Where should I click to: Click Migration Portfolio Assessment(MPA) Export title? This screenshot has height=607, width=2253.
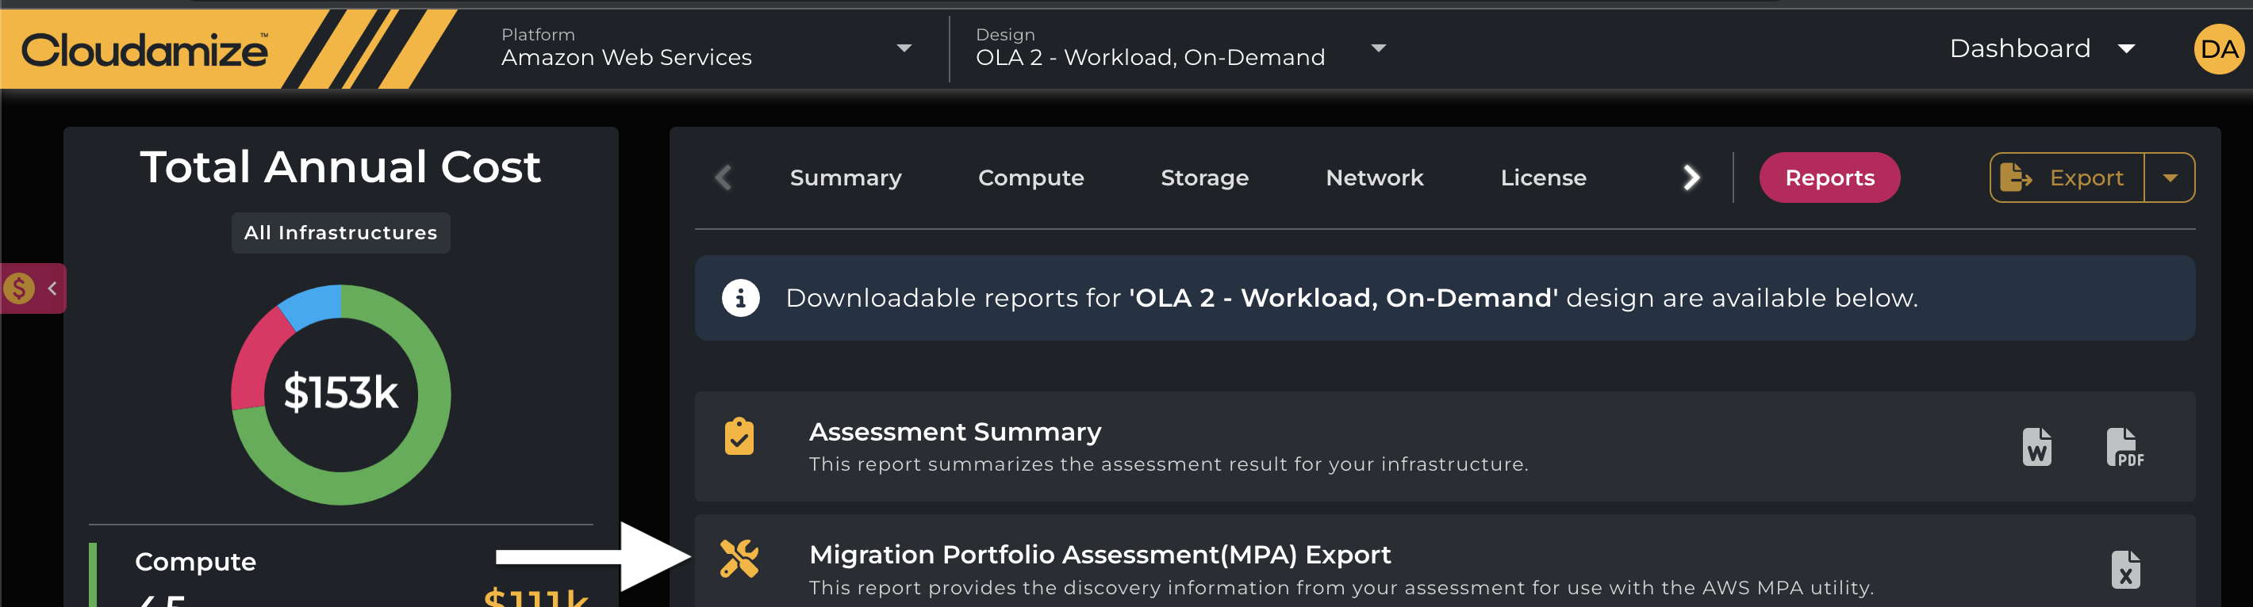(1100, 555)
